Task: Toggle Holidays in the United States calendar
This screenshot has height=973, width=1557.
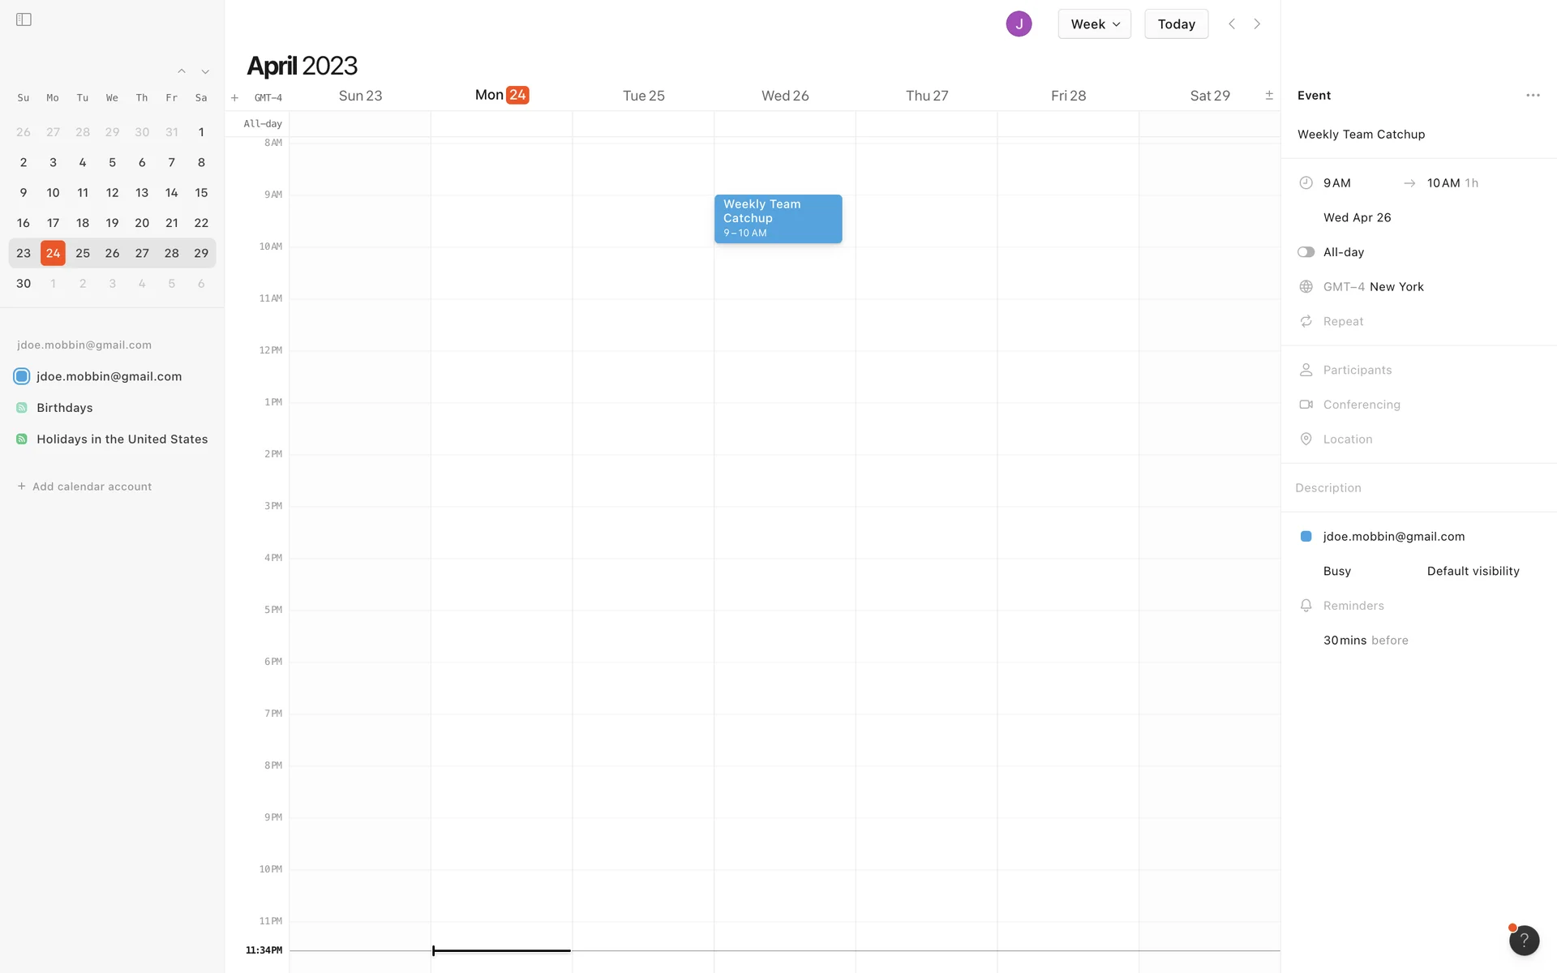Action: point(22,439)
